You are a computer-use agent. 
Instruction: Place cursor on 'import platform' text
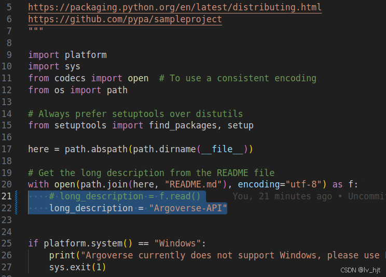point(67,55)
